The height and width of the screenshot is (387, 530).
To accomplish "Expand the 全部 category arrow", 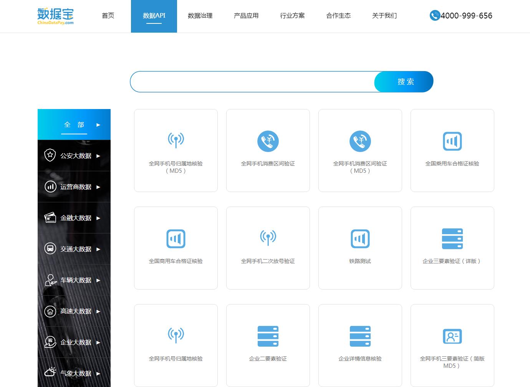I will pyautogui.click(x=98, y=125).
